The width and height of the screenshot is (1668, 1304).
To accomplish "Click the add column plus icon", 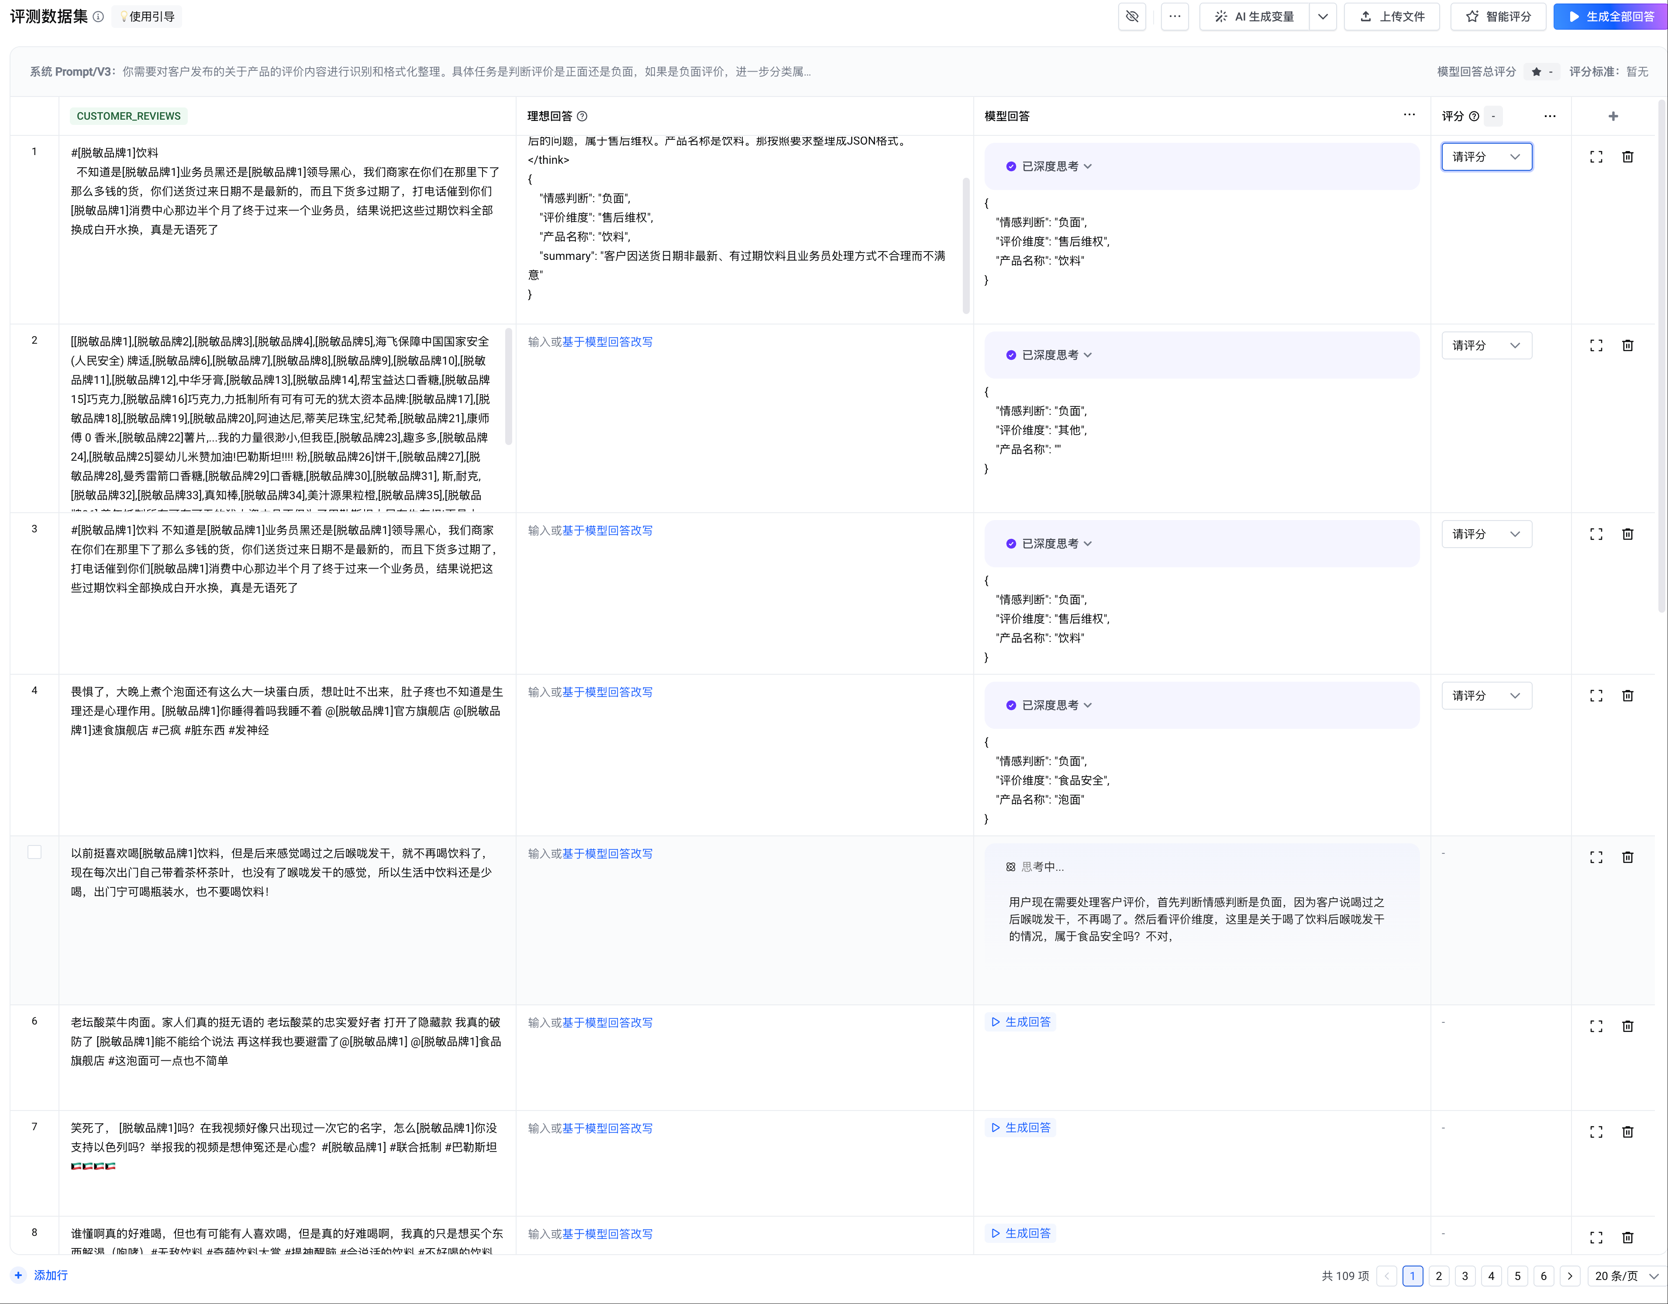I will click(x=1612, y=116).
